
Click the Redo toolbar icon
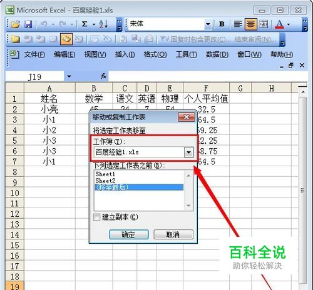pyautogui.click(x=63, y=24)
